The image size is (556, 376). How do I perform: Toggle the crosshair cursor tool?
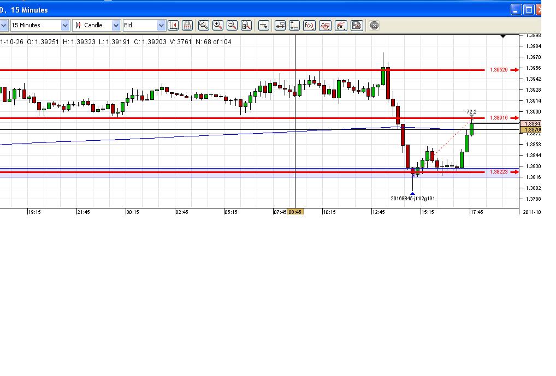click(x=264, y=25)
